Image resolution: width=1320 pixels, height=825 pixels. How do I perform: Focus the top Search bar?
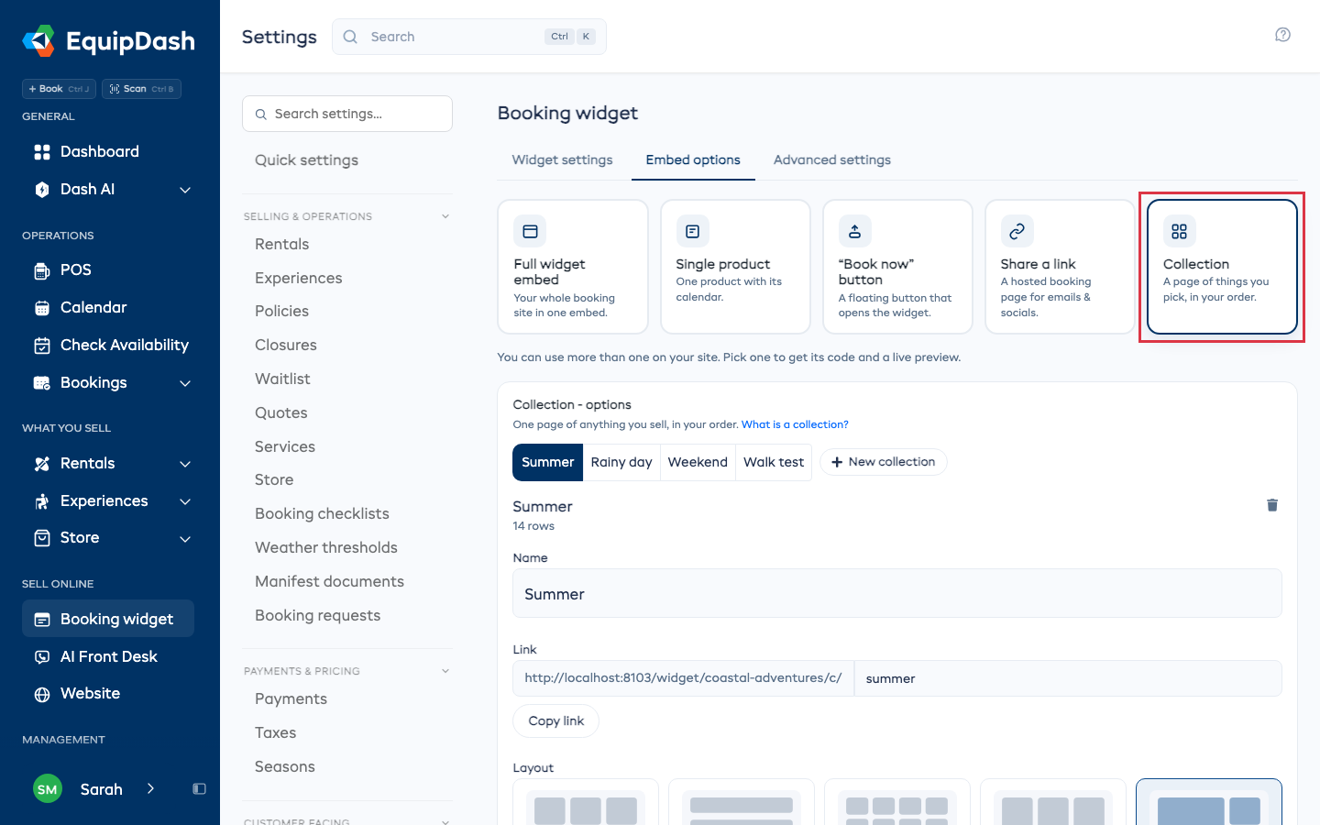pos(469,37)
